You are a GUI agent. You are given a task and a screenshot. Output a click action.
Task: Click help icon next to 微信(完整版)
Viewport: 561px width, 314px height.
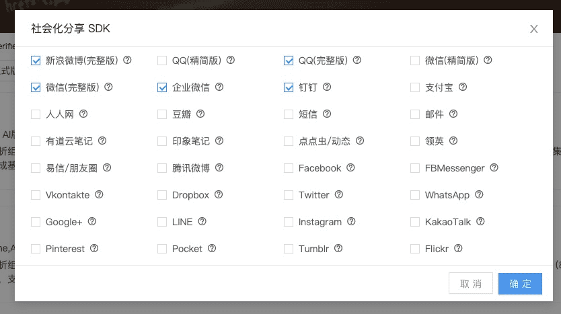tap(108, 87)
